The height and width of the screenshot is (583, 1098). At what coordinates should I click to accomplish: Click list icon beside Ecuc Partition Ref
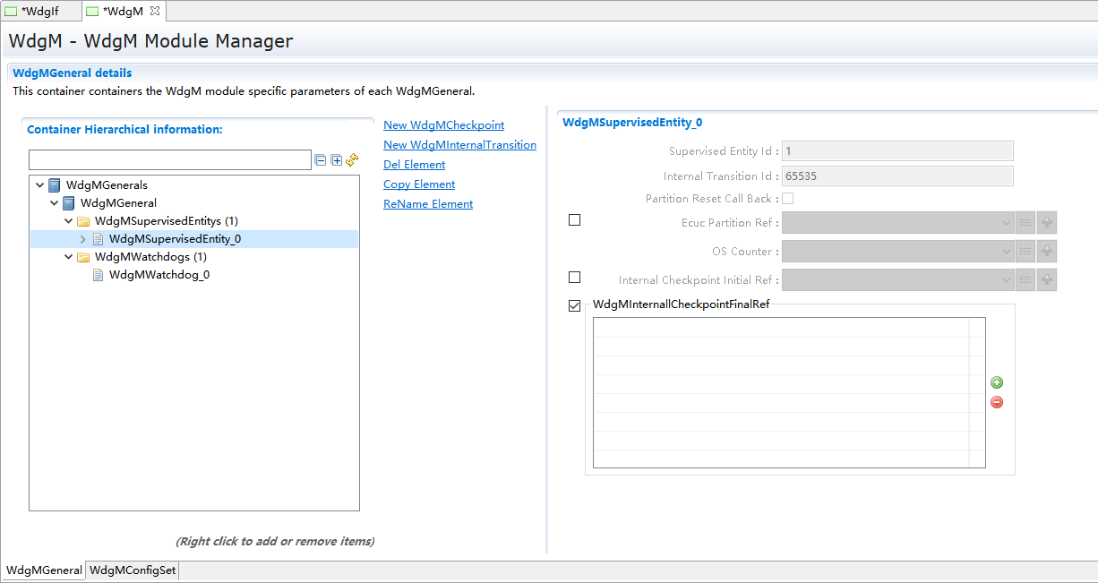(x=1026, y=223)
